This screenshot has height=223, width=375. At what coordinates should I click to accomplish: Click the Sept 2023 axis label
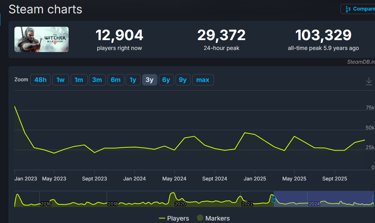[x=95, y=179]
